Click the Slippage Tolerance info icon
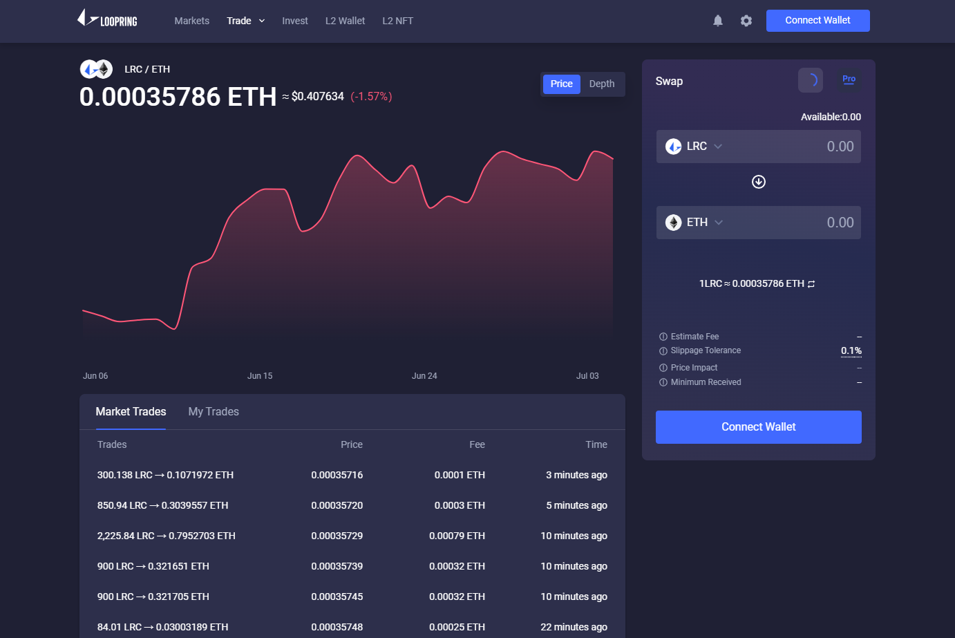Image resolution: width=955 pixels, height=638 pixels. point(663,351)
